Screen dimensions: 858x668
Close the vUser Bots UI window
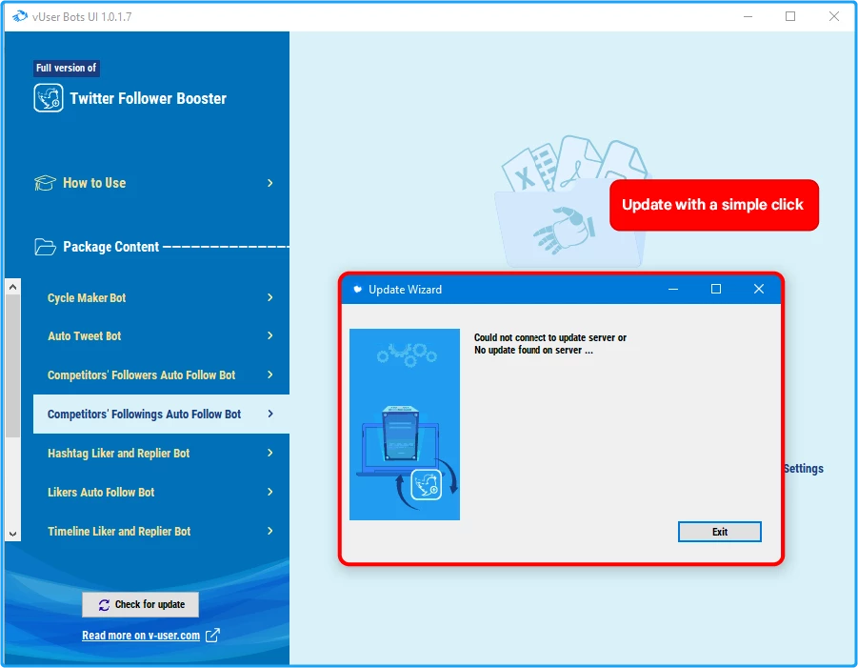pyautogui.click(x=834, y=16)
